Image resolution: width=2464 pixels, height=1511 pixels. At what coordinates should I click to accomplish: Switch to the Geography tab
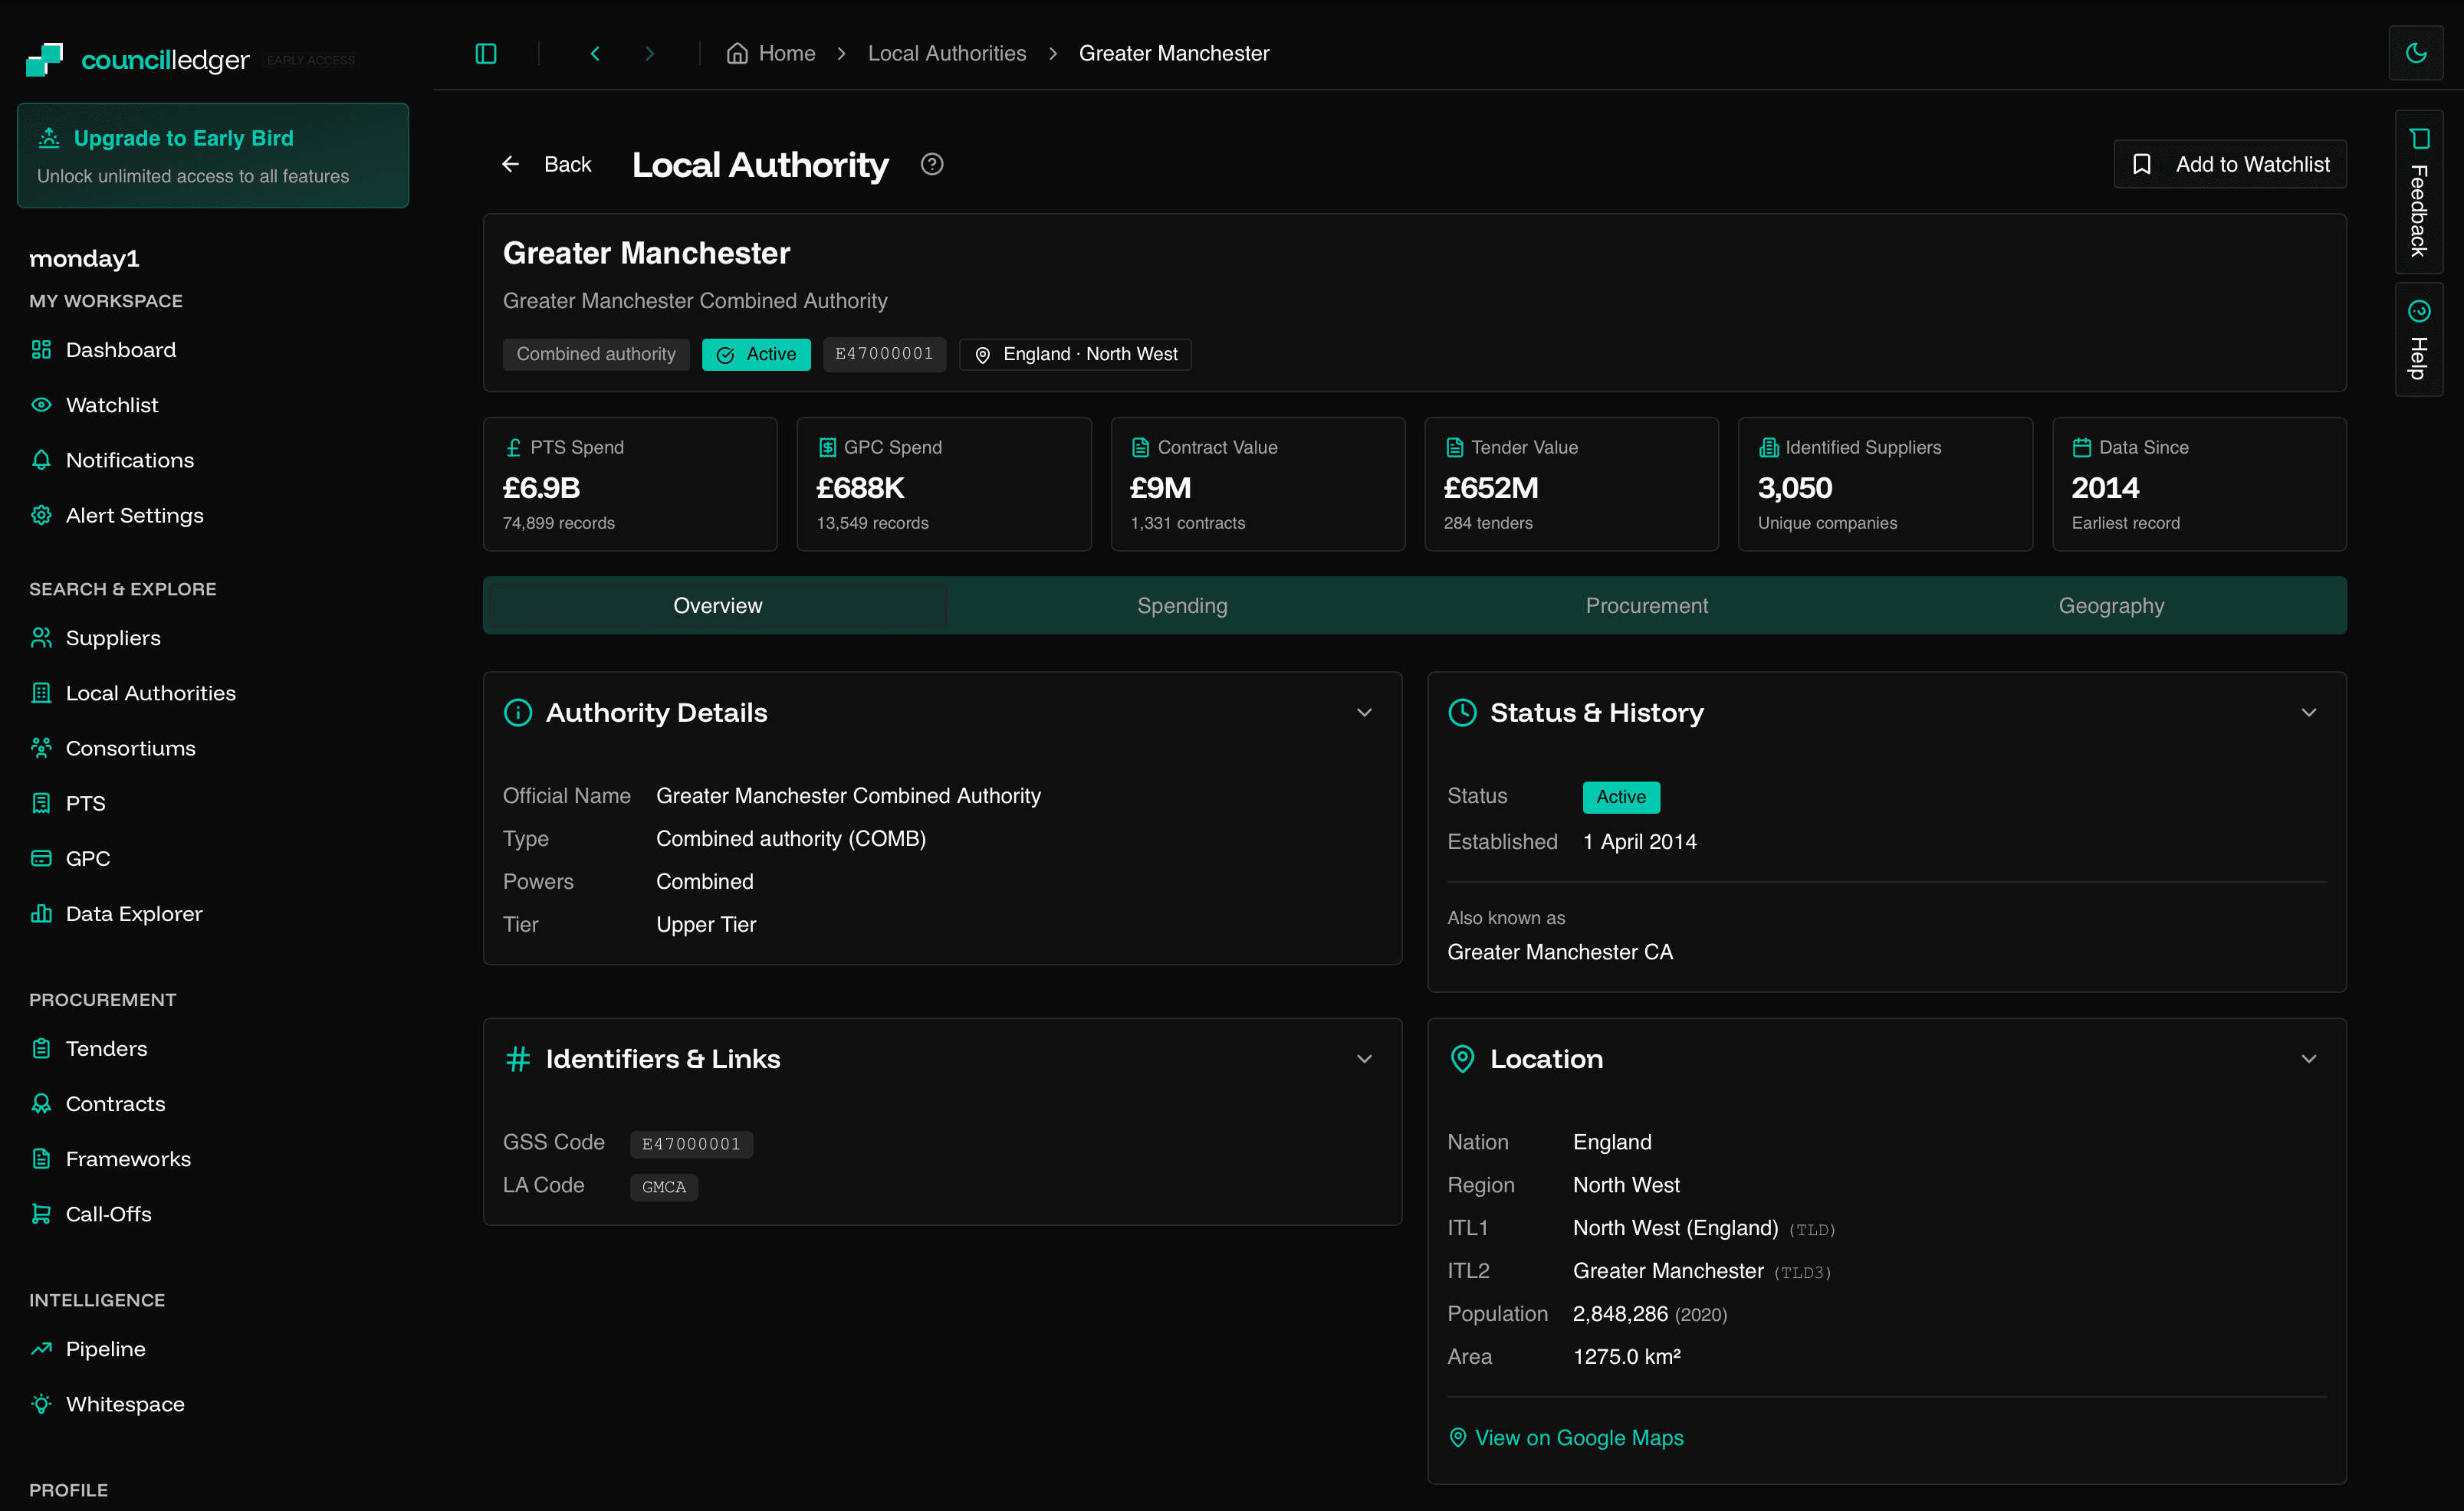pos(2111,605)
